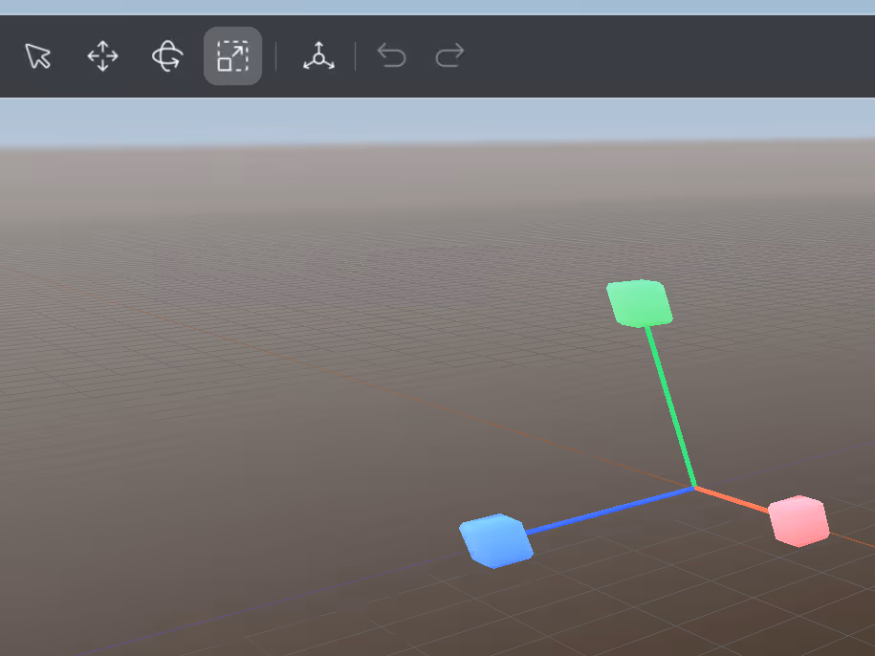875x656 pixels.
Task: Choose the rotate tool
Action: 167,55
